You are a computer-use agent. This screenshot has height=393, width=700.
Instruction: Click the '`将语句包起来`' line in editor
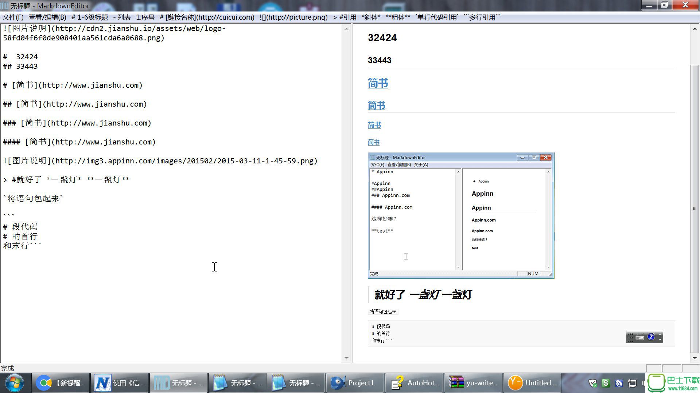pyautogui.click(x=33, y=199)
